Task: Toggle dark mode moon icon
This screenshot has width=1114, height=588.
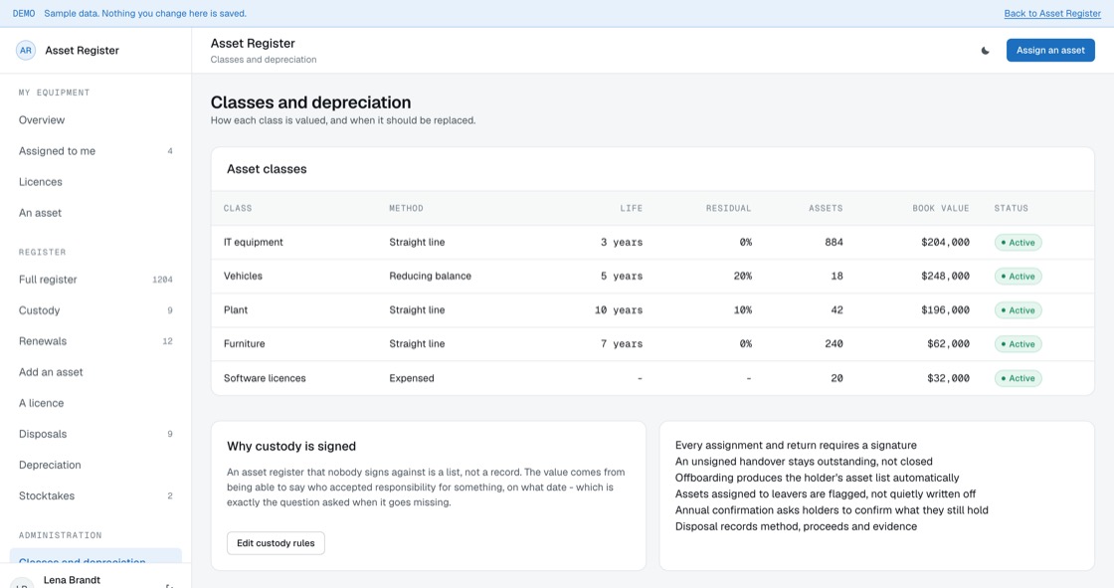Action: (x=985, y=51)
